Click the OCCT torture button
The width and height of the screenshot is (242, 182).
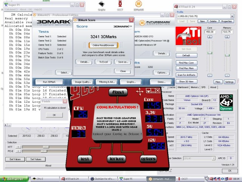coord(116,159)
